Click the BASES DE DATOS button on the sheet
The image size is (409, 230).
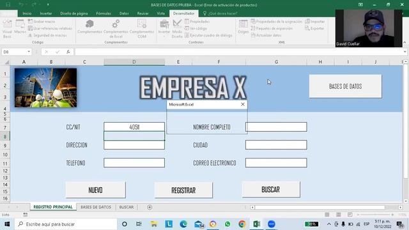[345, 86]
